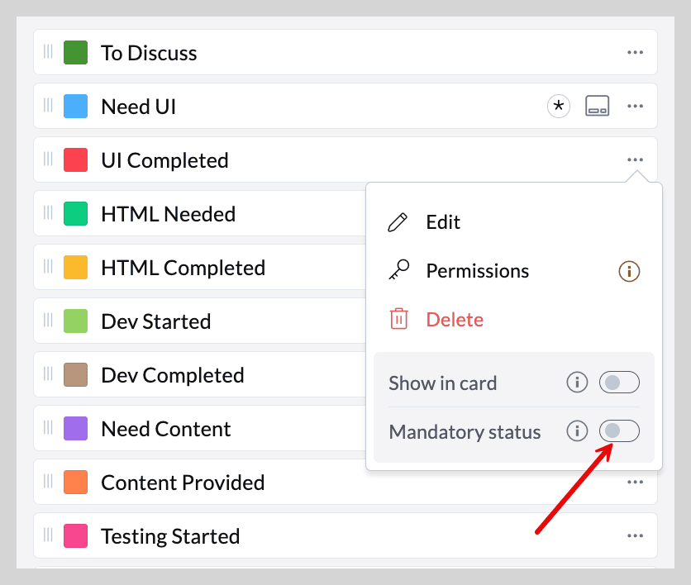Turn on the Mandatory status toggle
This screenshot has height=585, width=691.
pyautogui.click(x=619, y=430)
